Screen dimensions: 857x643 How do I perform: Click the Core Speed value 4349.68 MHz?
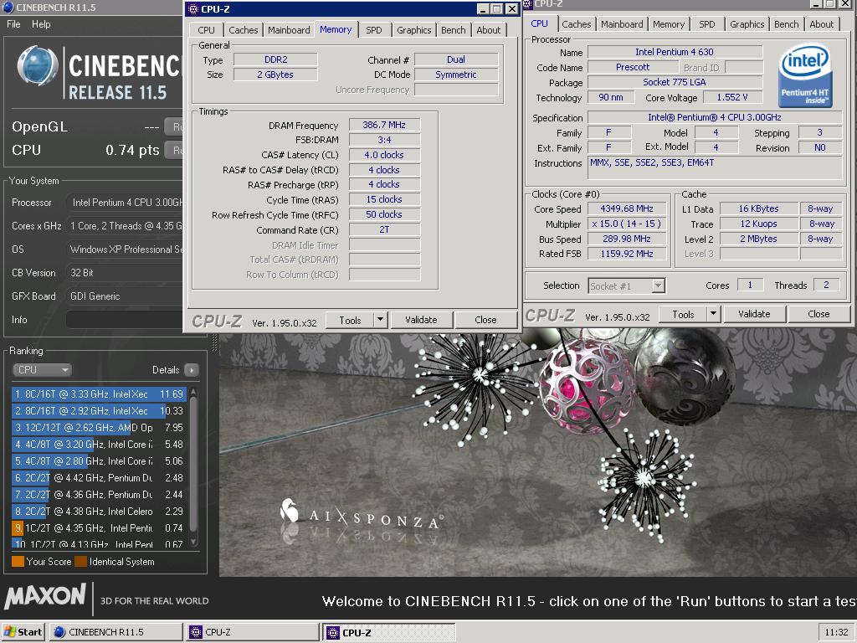626,208
